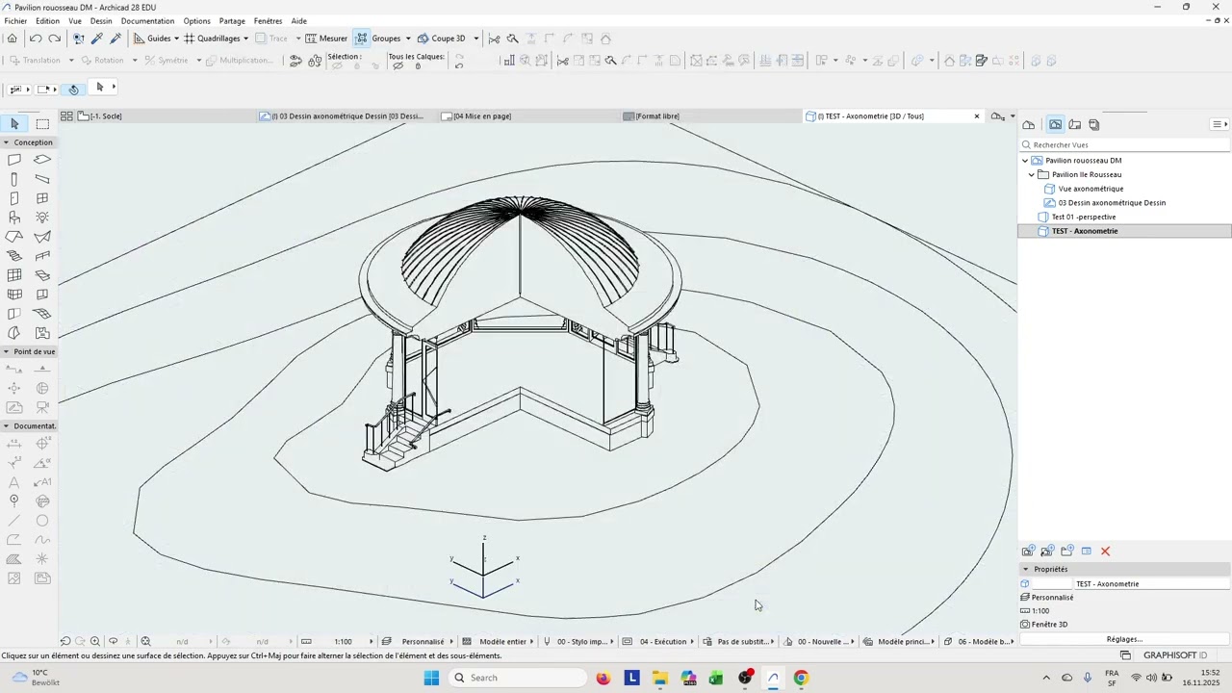Viewport: 1232px width, 693px height.
Task: Click the Undo arrow
Action: (36, 38)
